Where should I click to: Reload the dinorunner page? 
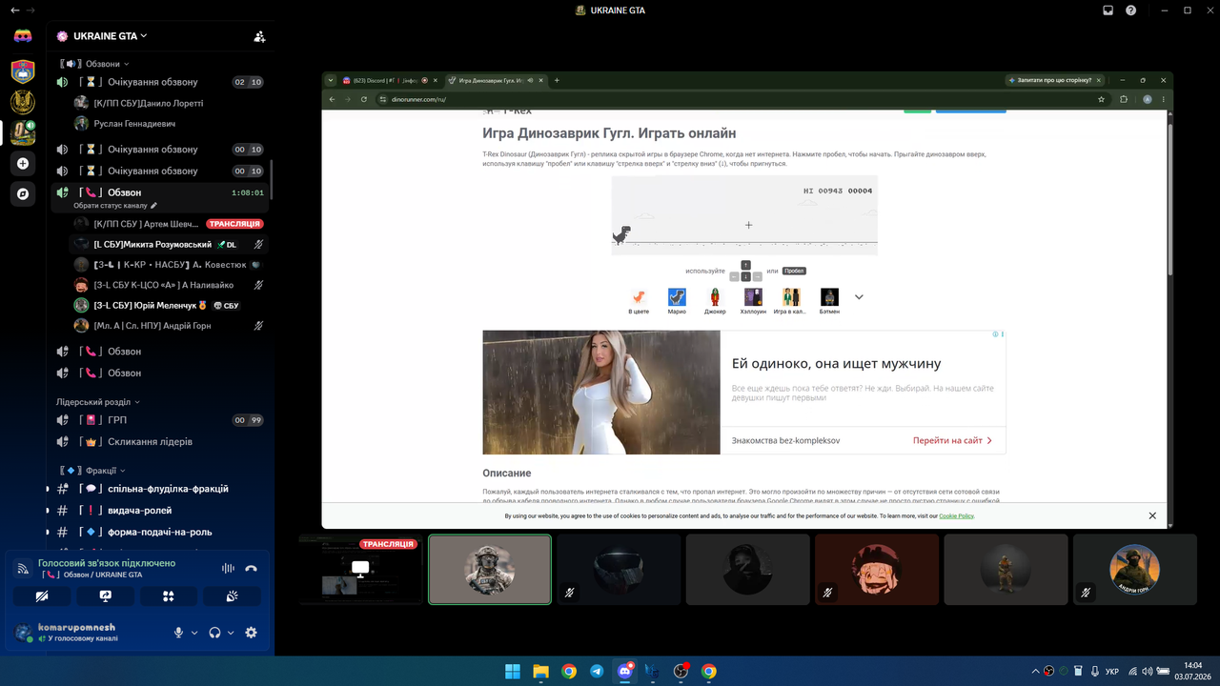pos(364,99)
